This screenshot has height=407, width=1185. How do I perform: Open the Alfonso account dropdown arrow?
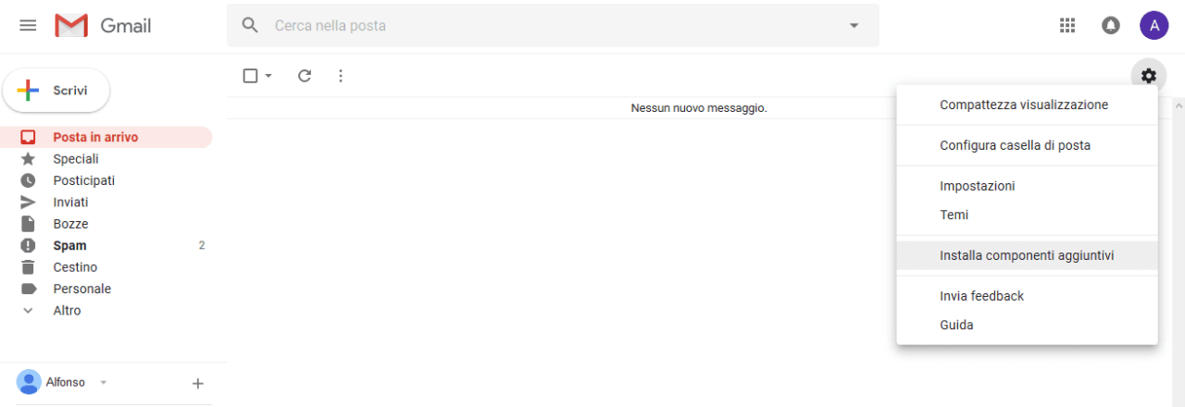pyautogui.click(x=104, y=382)
